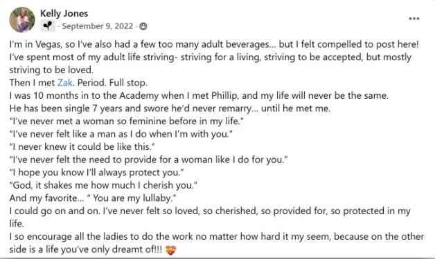Open the three-dot post options menu
The height and width of the screenshot is (259, 435).
point(414,19)
